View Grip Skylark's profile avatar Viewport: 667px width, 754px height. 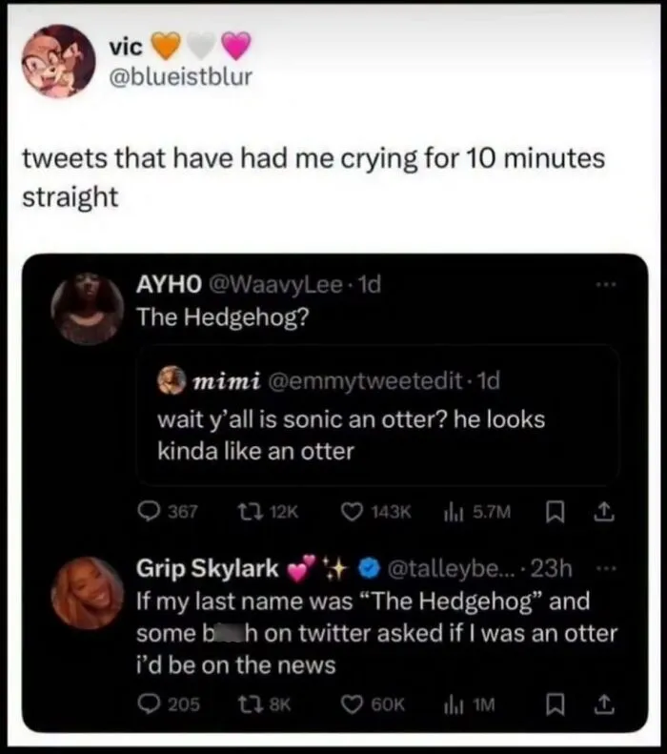point(87,594)
